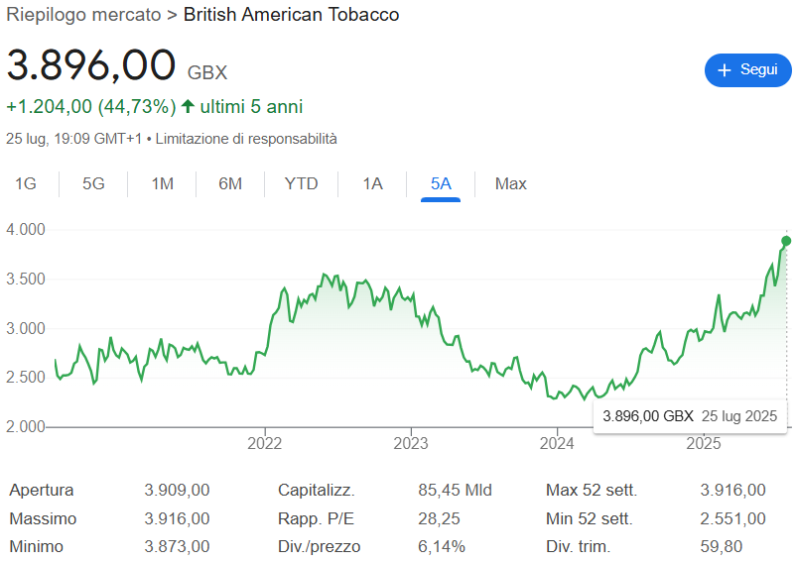Switch to the 5G time range tab
Viewport: 796px width, 563px height.
[x=93, y=183]
